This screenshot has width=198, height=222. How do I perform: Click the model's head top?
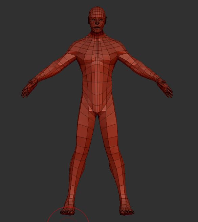[97, 10]
